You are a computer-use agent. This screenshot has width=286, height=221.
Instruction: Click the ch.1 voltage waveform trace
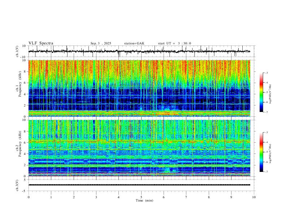tap(139, 51)
